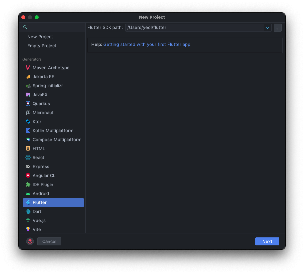Click the IDE Plugin puzzle icon
304x274 pixels.
coord(28,184)
